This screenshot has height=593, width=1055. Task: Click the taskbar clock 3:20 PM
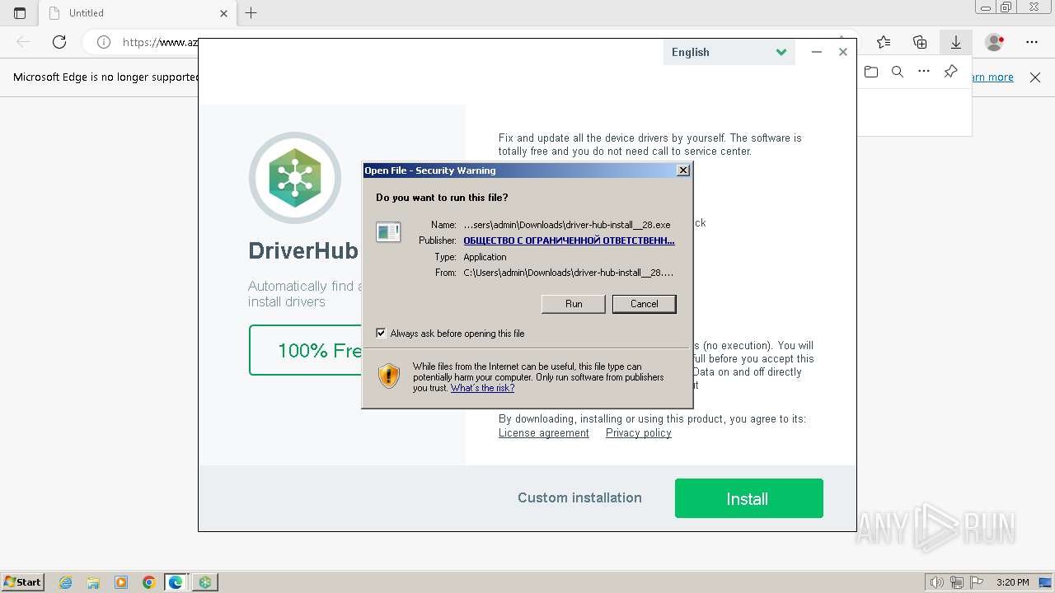click(1012, 582)
